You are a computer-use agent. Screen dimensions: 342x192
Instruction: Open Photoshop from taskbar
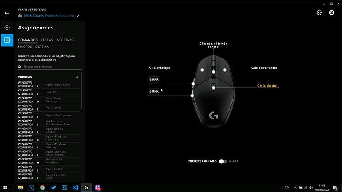[x=65, y=188]
